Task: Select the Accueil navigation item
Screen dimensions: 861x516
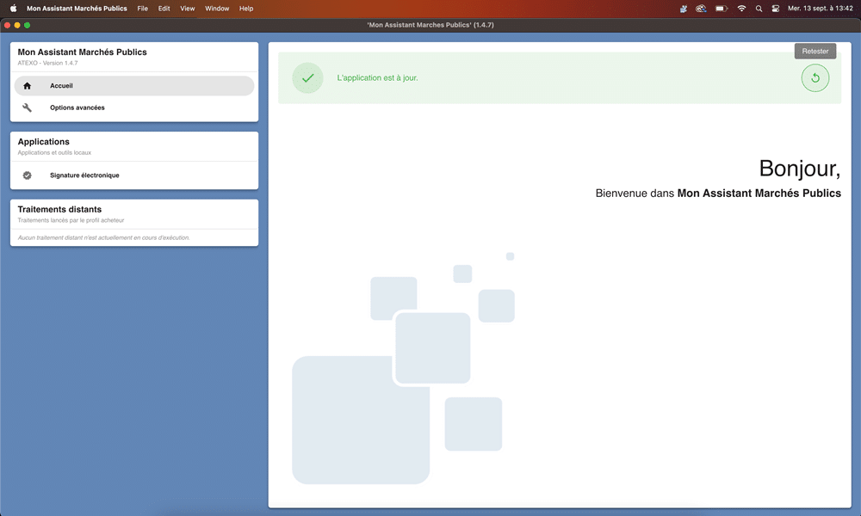Action: (134, 85)
